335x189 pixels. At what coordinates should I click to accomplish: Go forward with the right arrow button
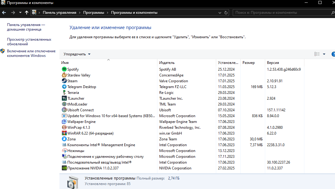coord(13,13)
